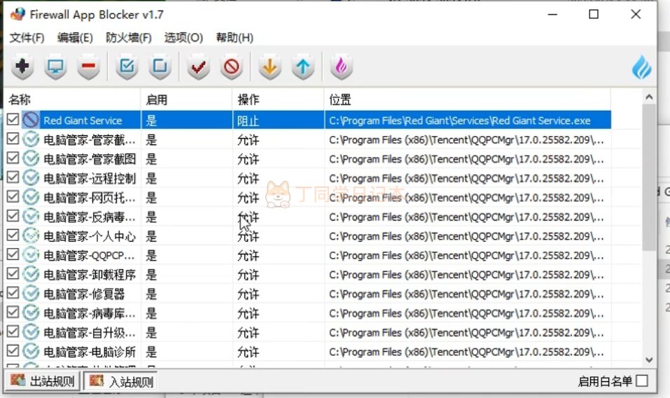
Task: Click the scrollbar up arrow
Action: pyautogui.click(x=649, y=97)
